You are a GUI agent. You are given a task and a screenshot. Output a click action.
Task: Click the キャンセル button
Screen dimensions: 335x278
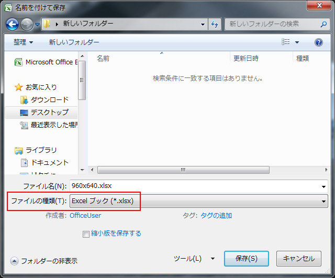click(298, 259)
